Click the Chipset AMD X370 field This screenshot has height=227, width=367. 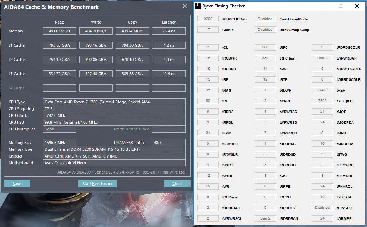tap(114, 156)
